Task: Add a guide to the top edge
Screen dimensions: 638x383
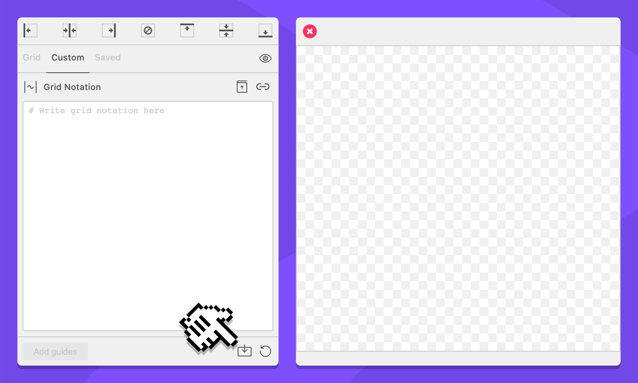Action: pos(187,30)
